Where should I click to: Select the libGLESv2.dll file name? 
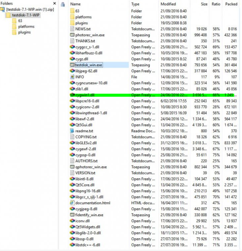coord(86,143)
